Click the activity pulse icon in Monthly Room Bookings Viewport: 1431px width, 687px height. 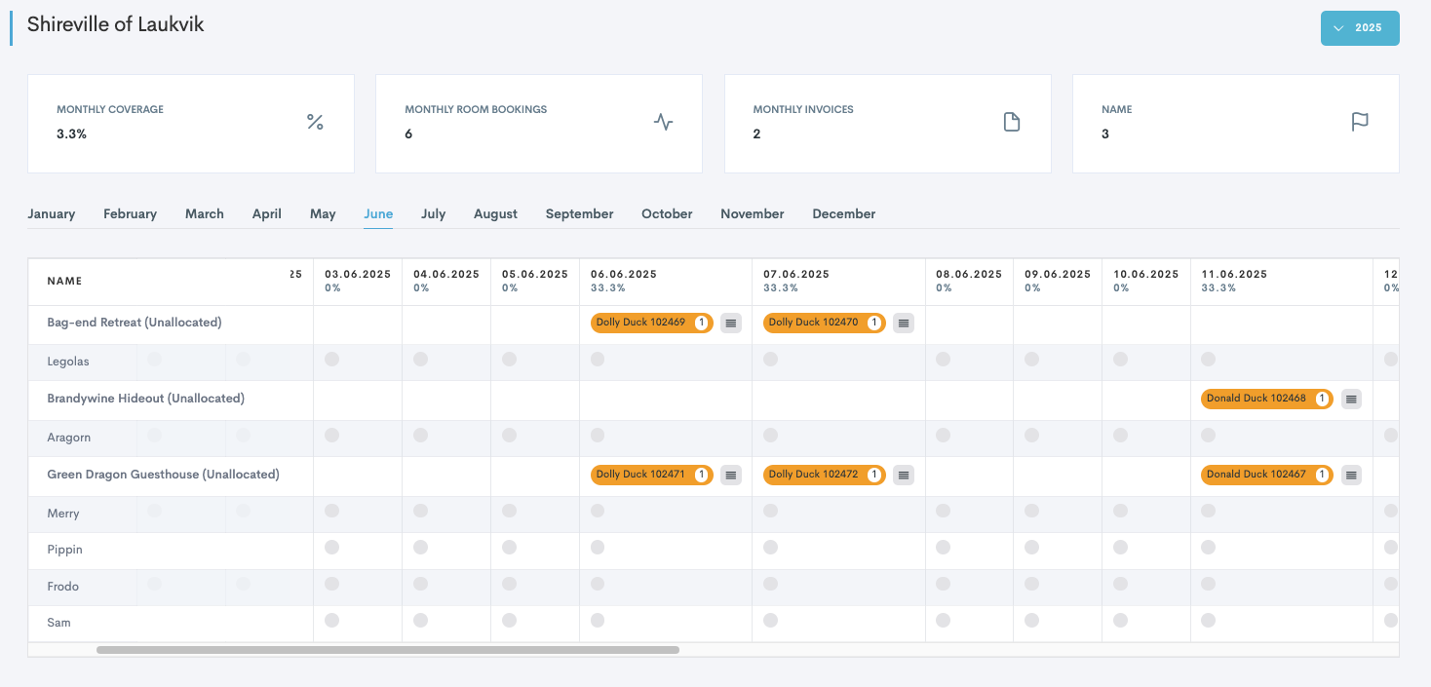click(663, 122)
